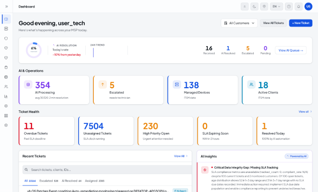Click the Managed Devices server icon
Image resolution: width=318 pixels, height=192 pixels.
click(x=177, y=85)
